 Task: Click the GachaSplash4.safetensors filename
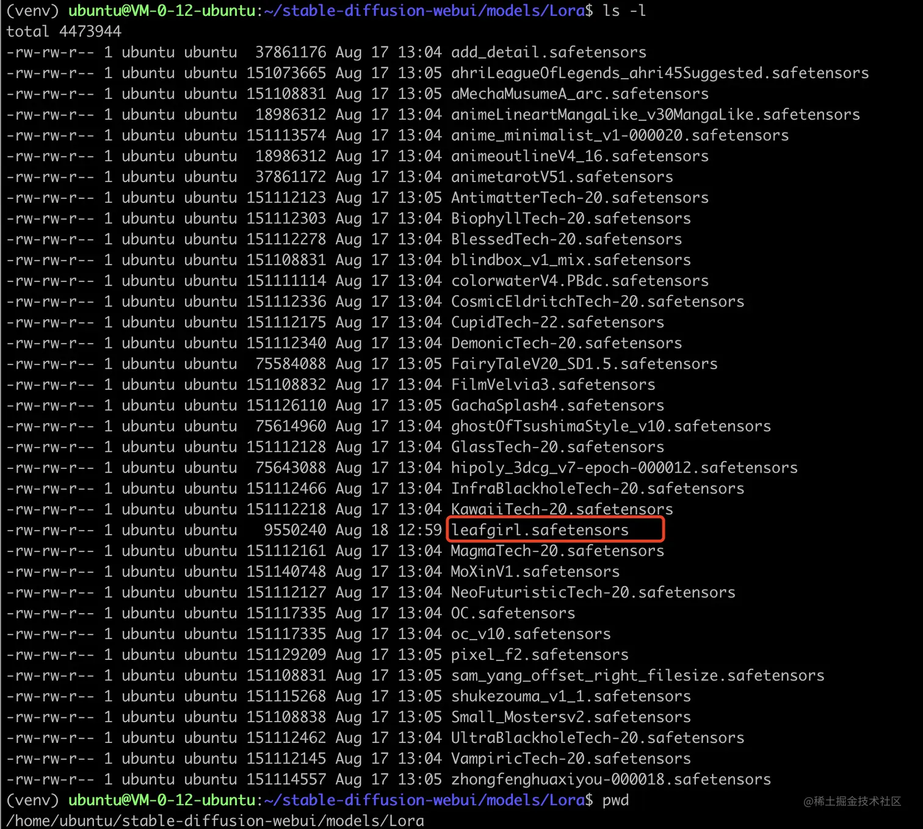pyautogui.click(x=557, y=405)
